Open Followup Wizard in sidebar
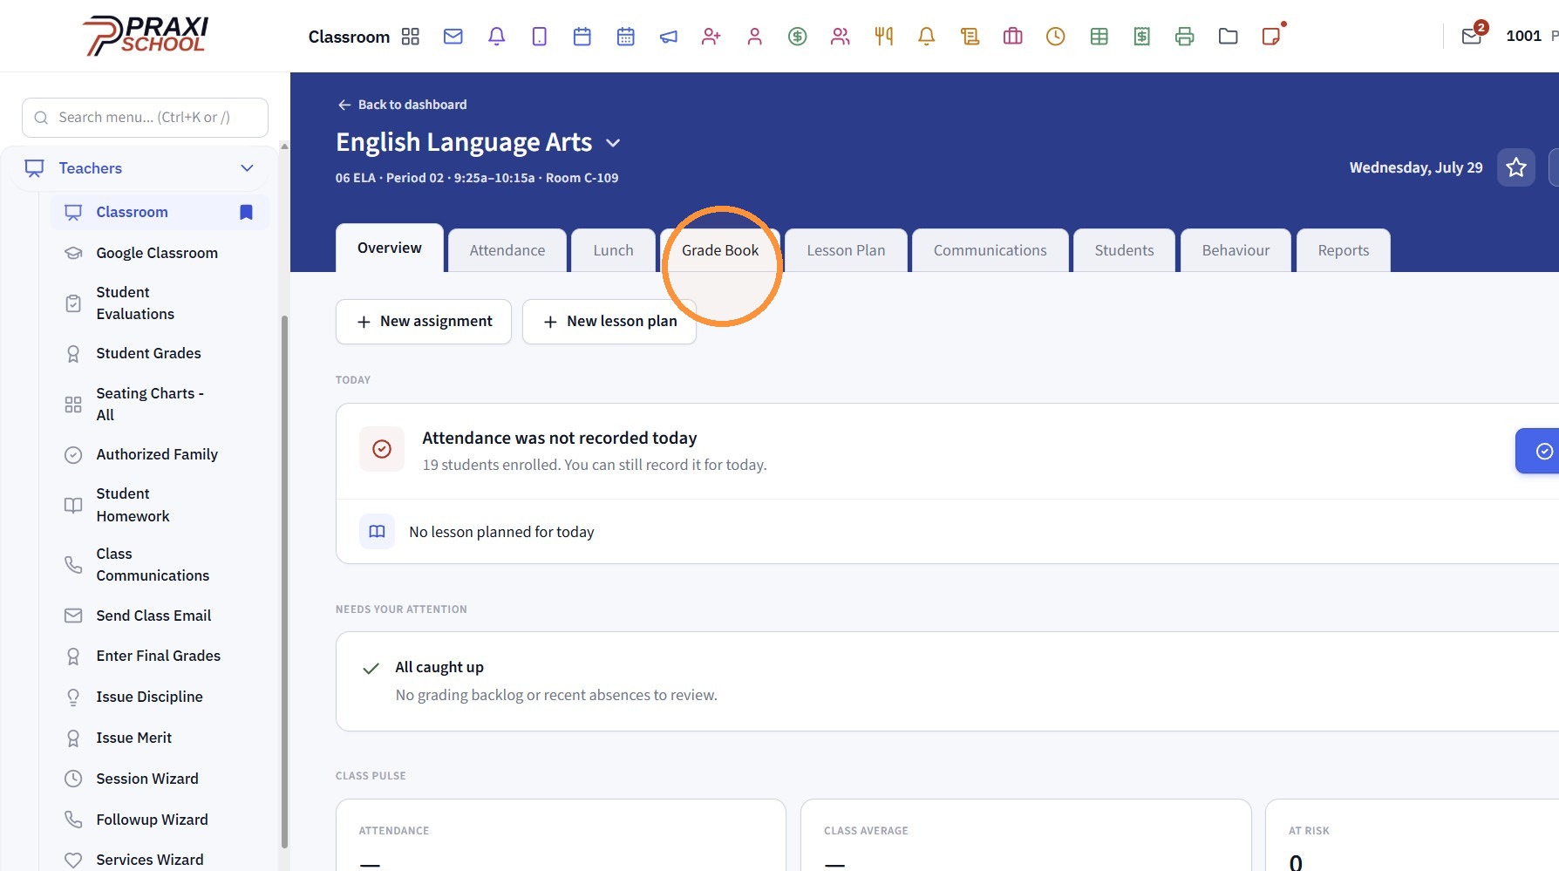This screenshot has width=1559, height=871. click(x=160, y=820)
